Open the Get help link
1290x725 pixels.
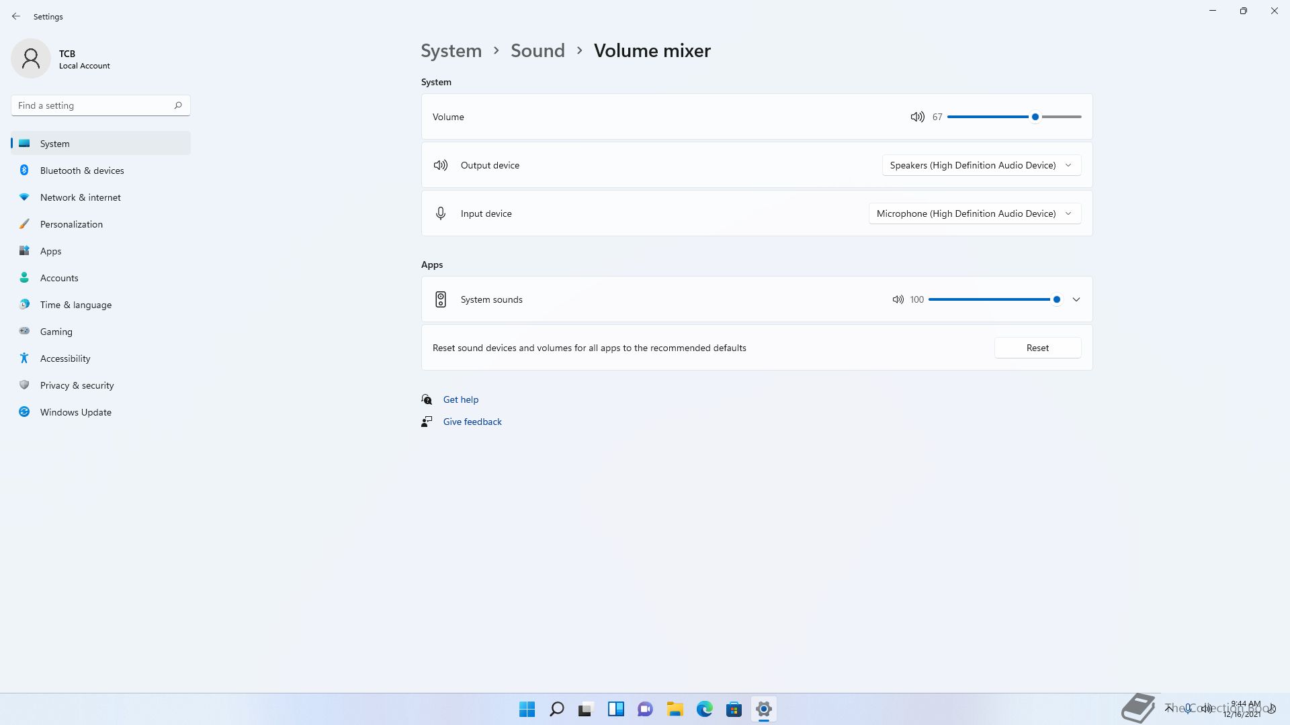pos(461,399)
